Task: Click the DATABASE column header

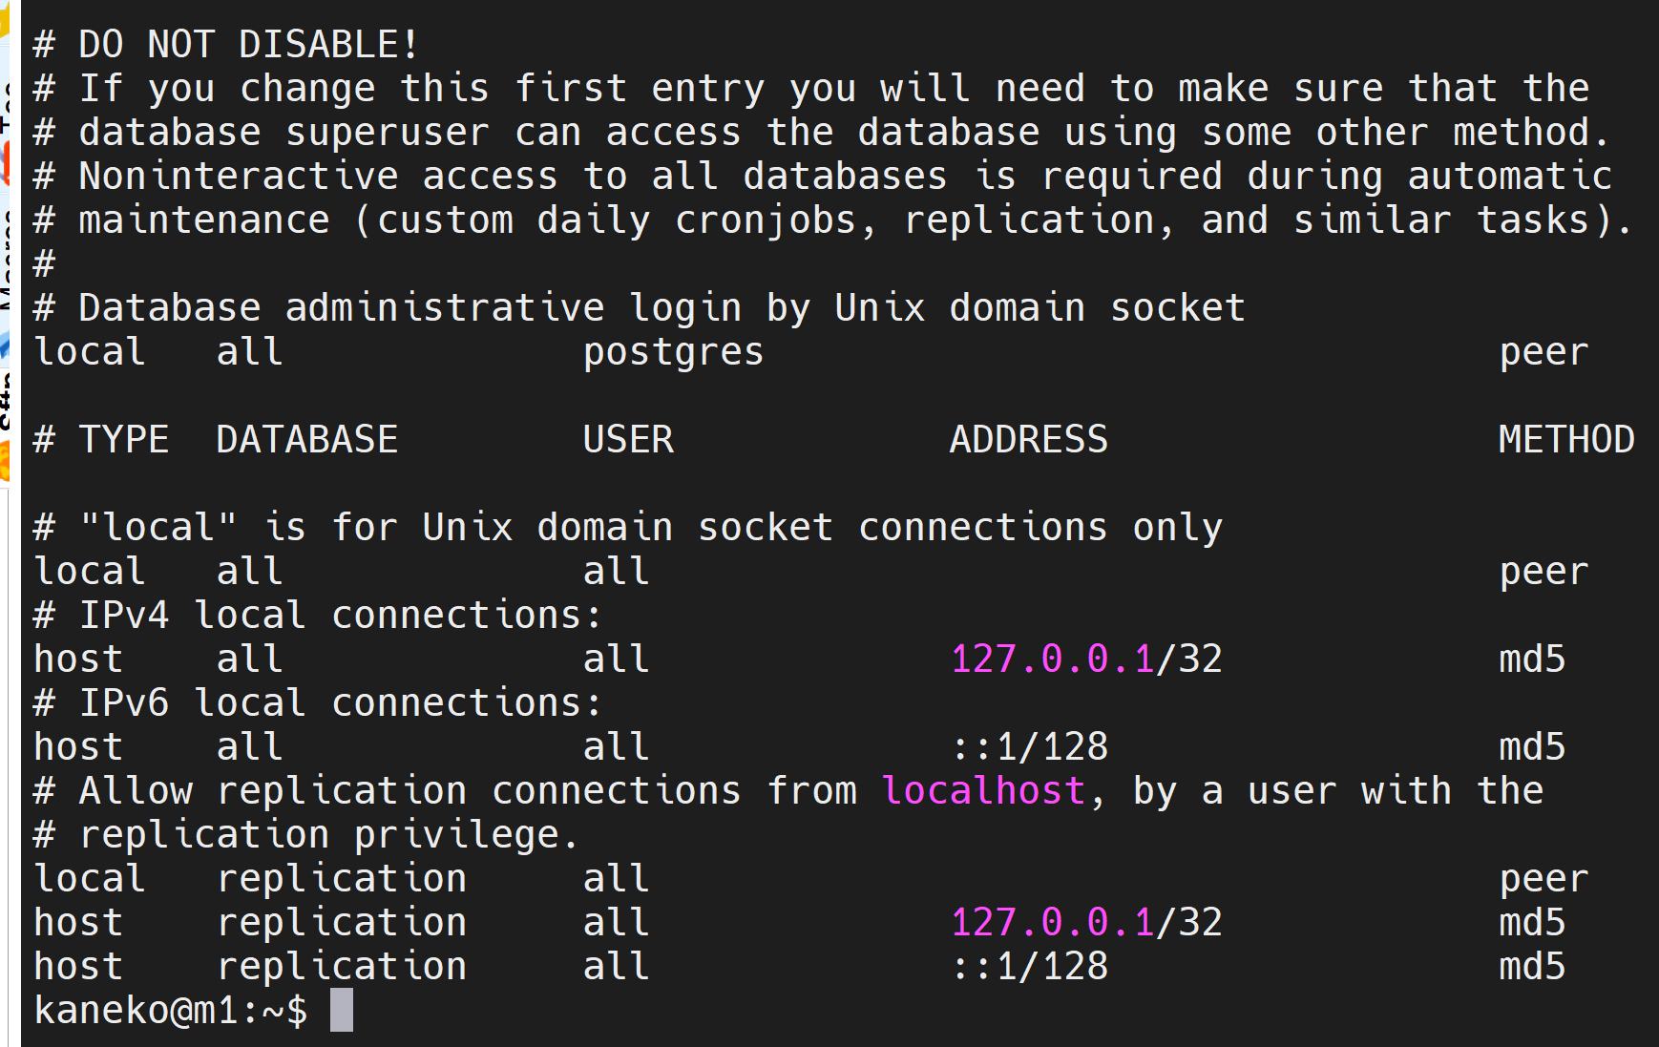Action: pos(306,439)
